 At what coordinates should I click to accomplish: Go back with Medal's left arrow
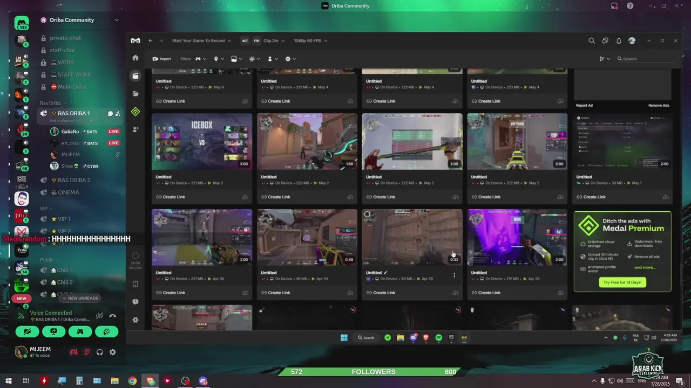151,40
